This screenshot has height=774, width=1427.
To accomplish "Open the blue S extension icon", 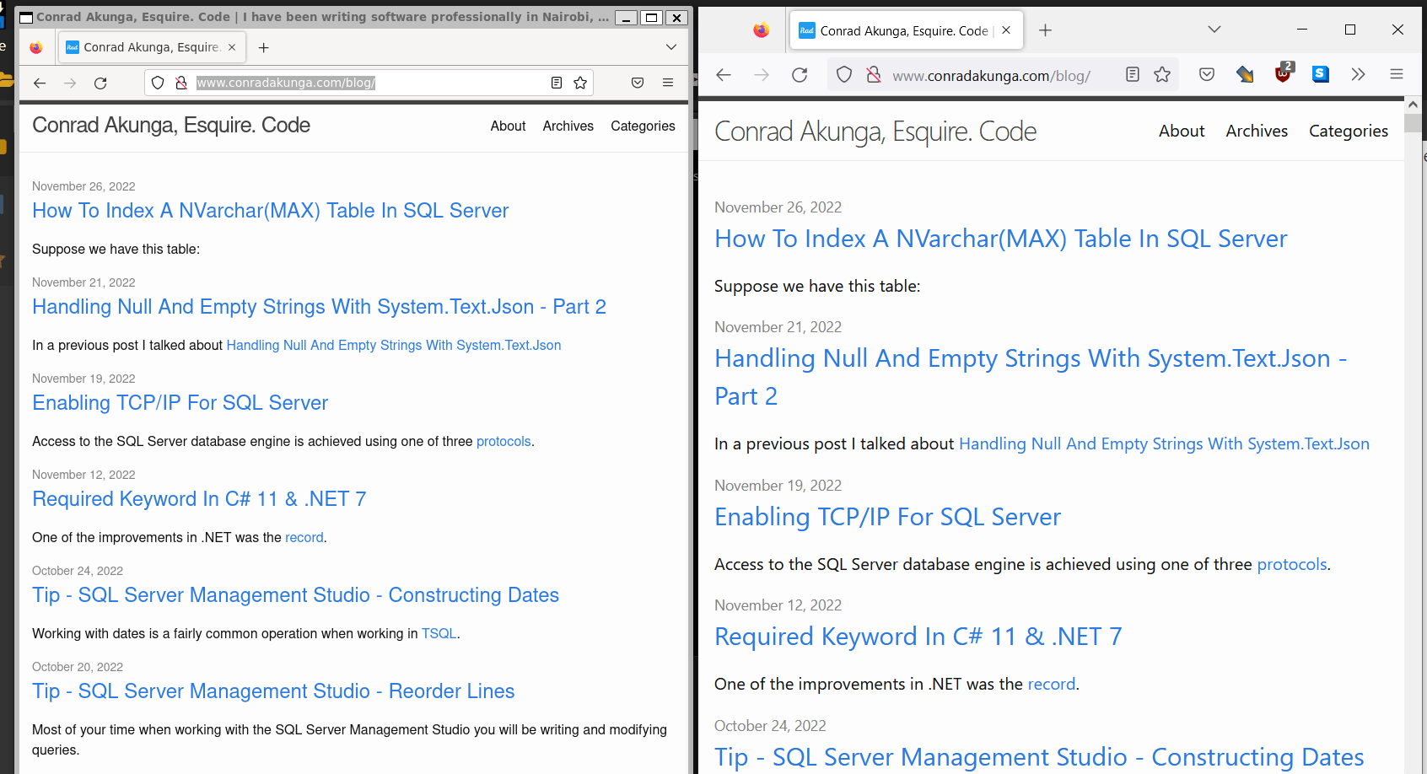I will coord(1320,74).
